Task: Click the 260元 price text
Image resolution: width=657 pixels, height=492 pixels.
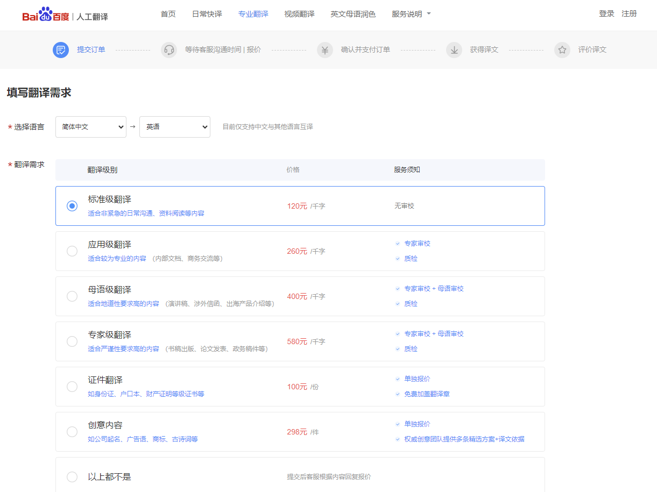Action: point(297,251)
